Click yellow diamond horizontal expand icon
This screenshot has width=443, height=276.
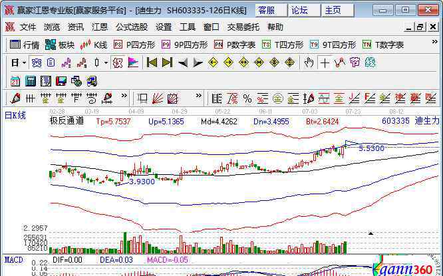tap(243, 63)
